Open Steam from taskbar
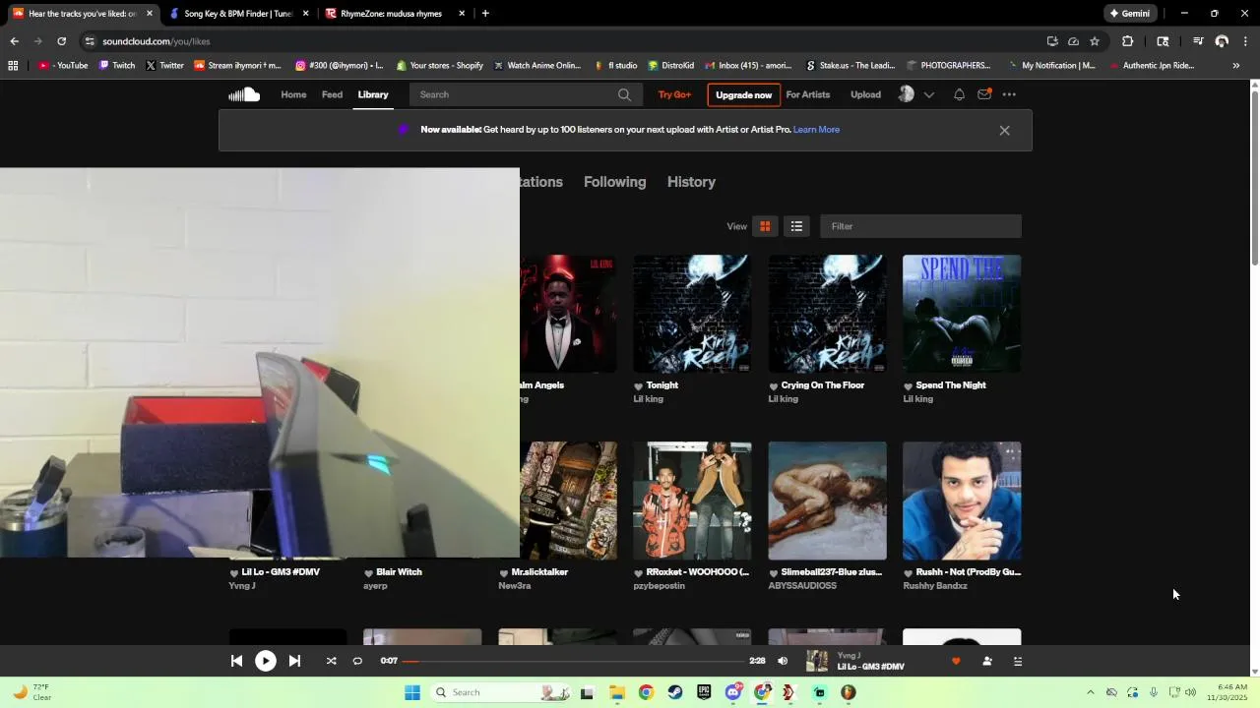The height and width of the screenshot is (708, 1260). [674, 692]
